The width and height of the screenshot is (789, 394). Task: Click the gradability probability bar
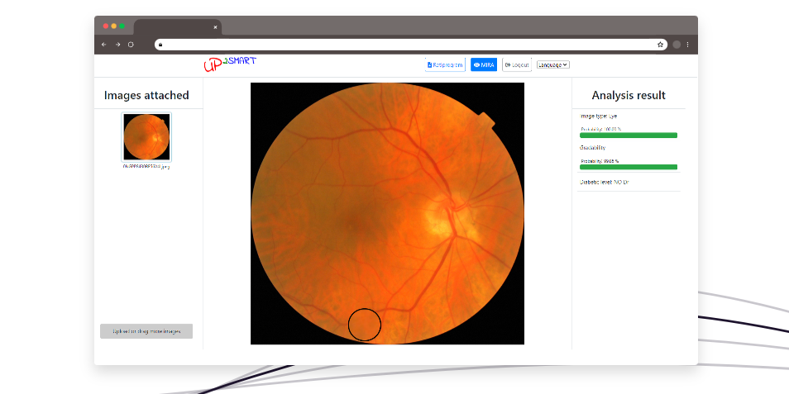tap(629, 167)
